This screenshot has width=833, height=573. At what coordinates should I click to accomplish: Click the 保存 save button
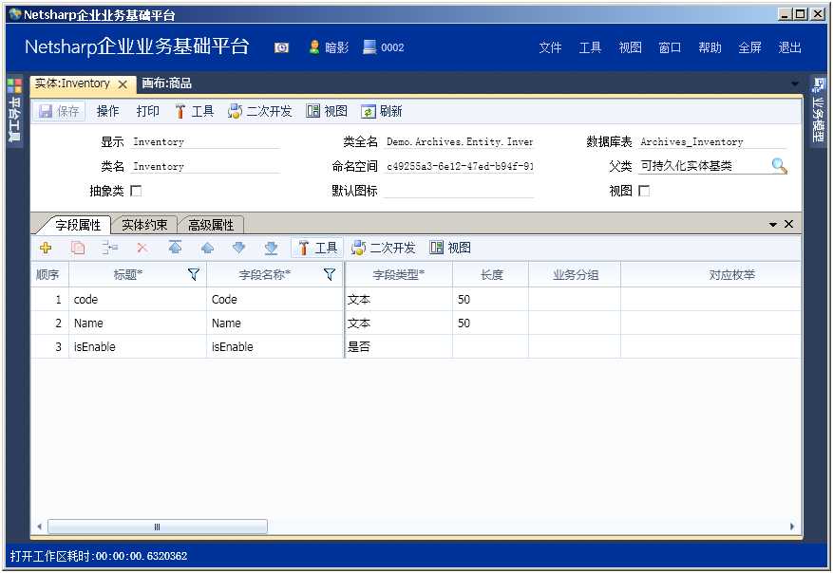60,111
